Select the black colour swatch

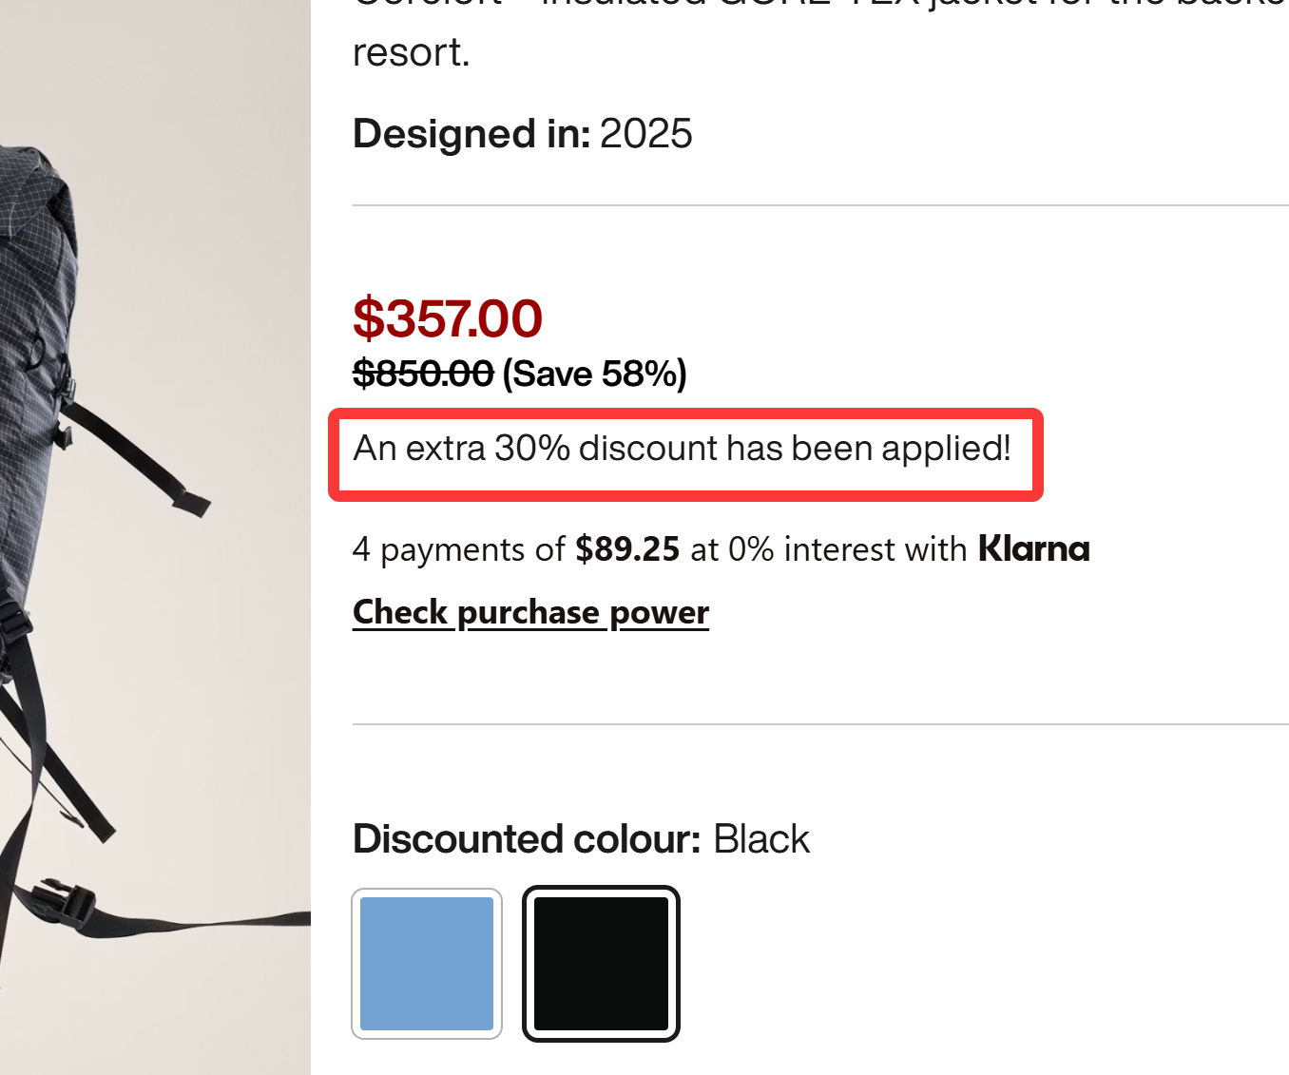601,964
